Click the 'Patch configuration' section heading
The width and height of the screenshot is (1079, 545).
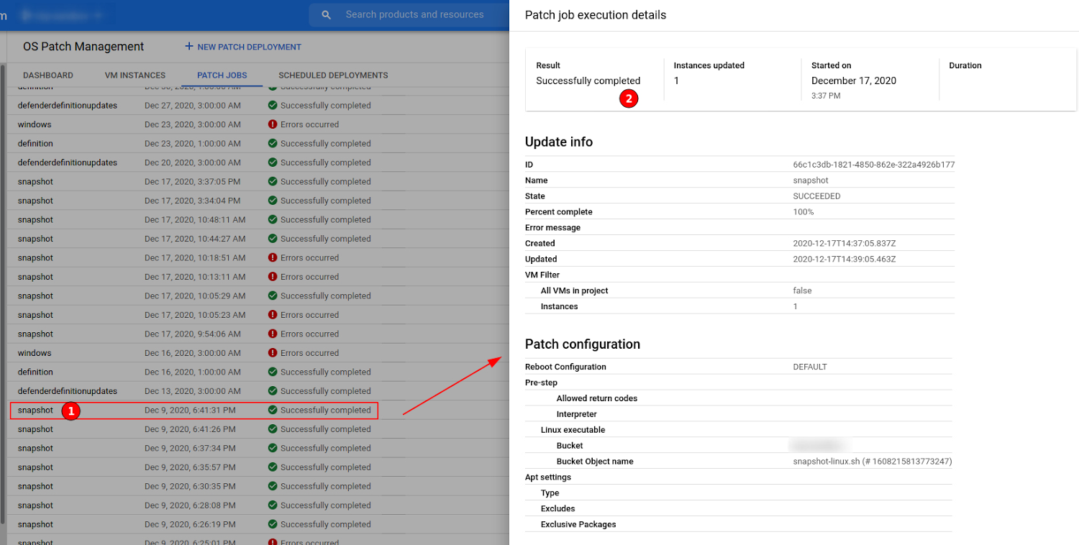click(x=583, y=344)
